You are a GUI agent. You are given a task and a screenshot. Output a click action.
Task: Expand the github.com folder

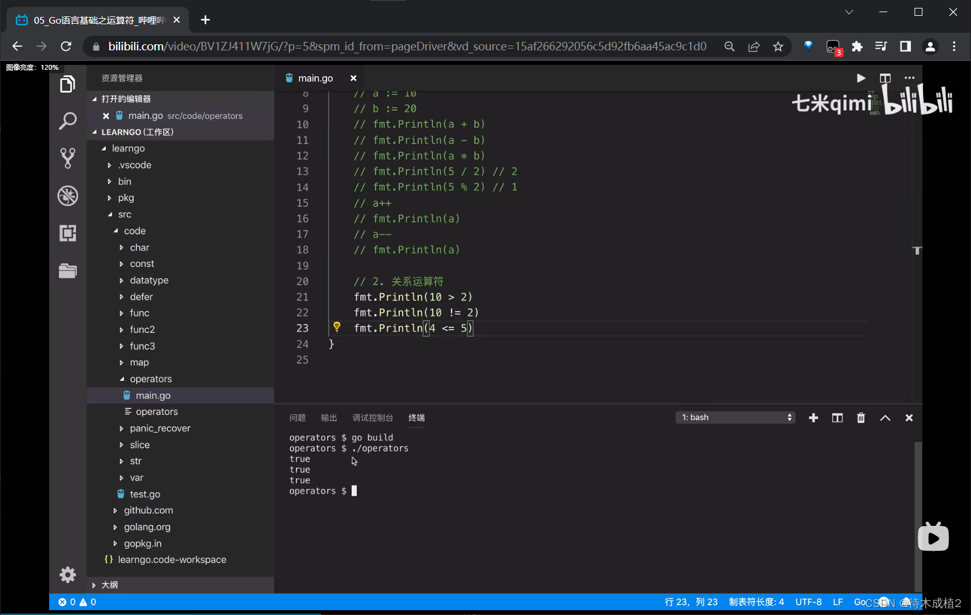148,511
